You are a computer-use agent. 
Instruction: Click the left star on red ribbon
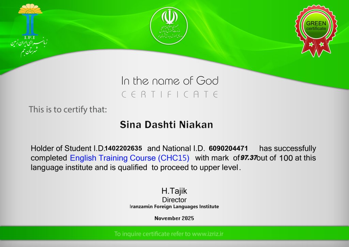coord(310,44)
